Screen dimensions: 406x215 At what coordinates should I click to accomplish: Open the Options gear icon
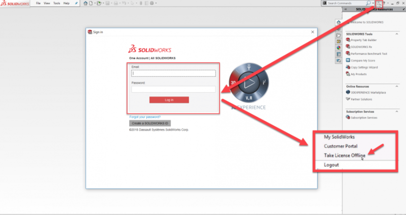tap(152, 3)
